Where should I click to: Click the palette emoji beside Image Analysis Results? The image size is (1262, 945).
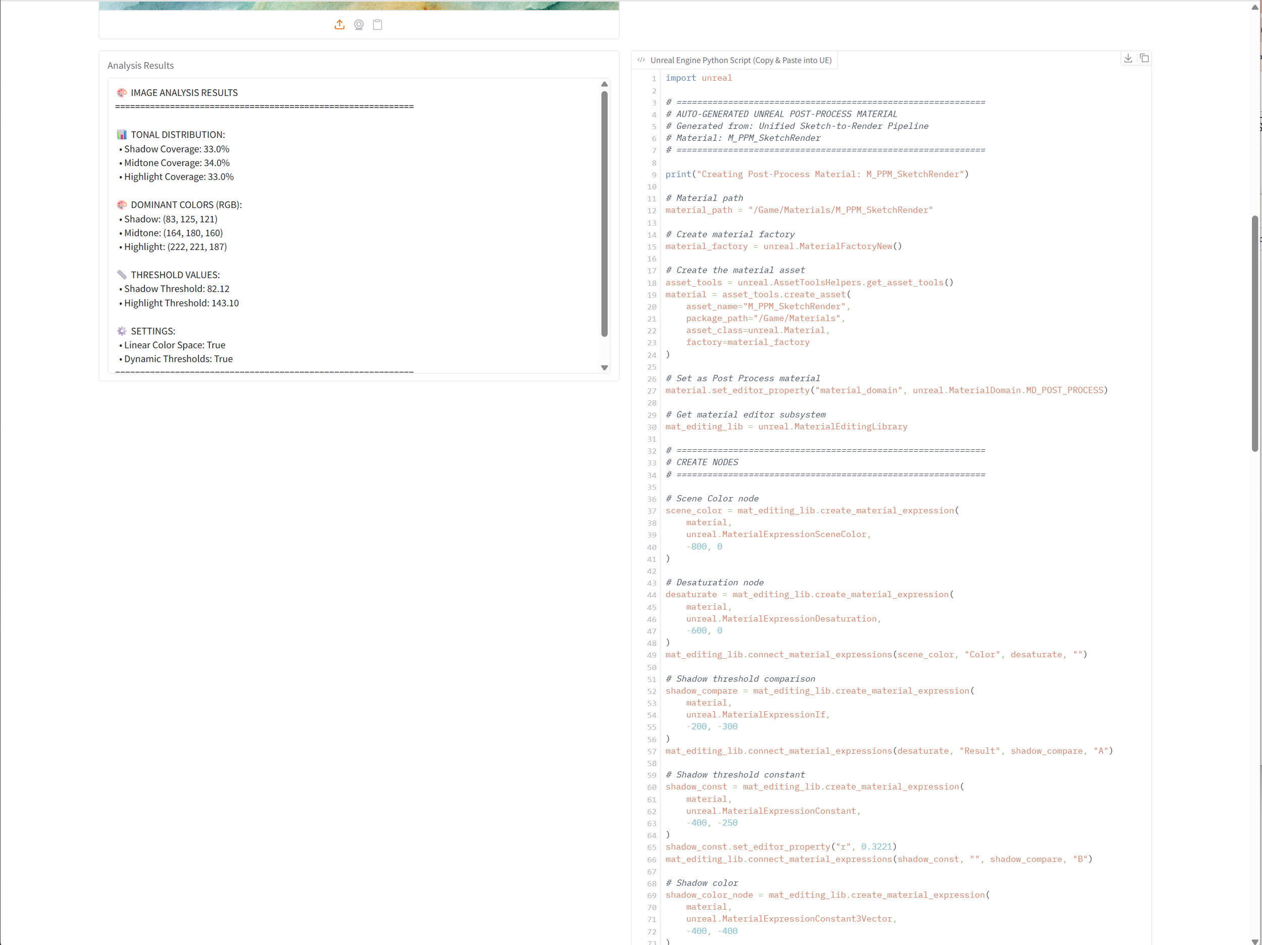[x=122, y=92]
